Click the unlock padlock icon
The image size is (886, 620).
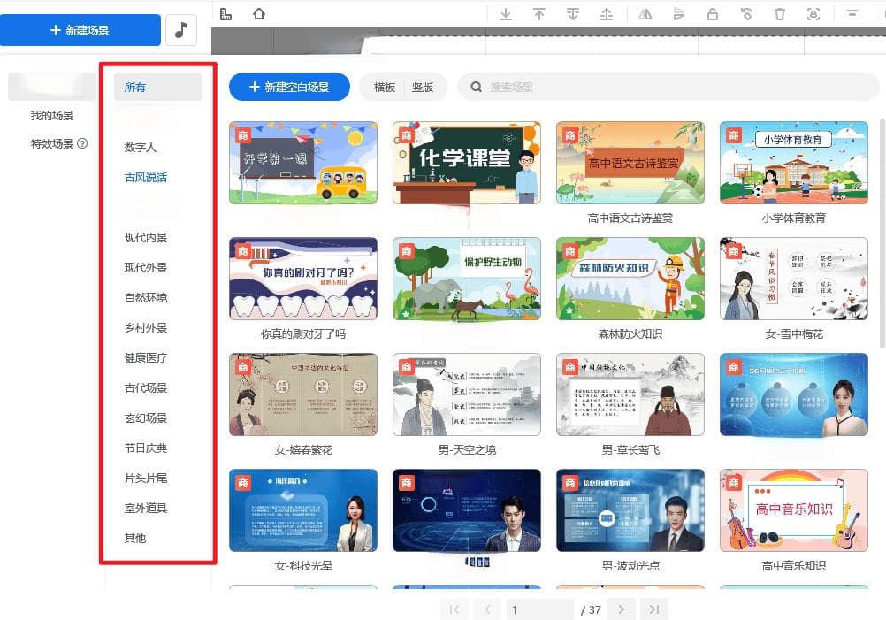(713, 14)
